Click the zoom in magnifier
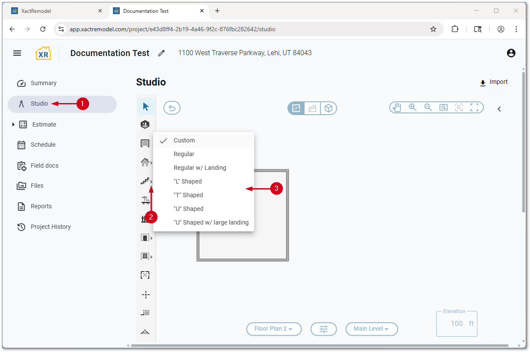This screenshot has height=352, width=530. pos(412,108)
